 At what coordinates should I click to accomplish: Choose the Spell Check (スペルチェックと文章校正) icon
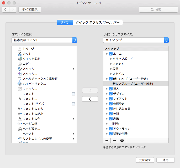[x=20, y=79]
